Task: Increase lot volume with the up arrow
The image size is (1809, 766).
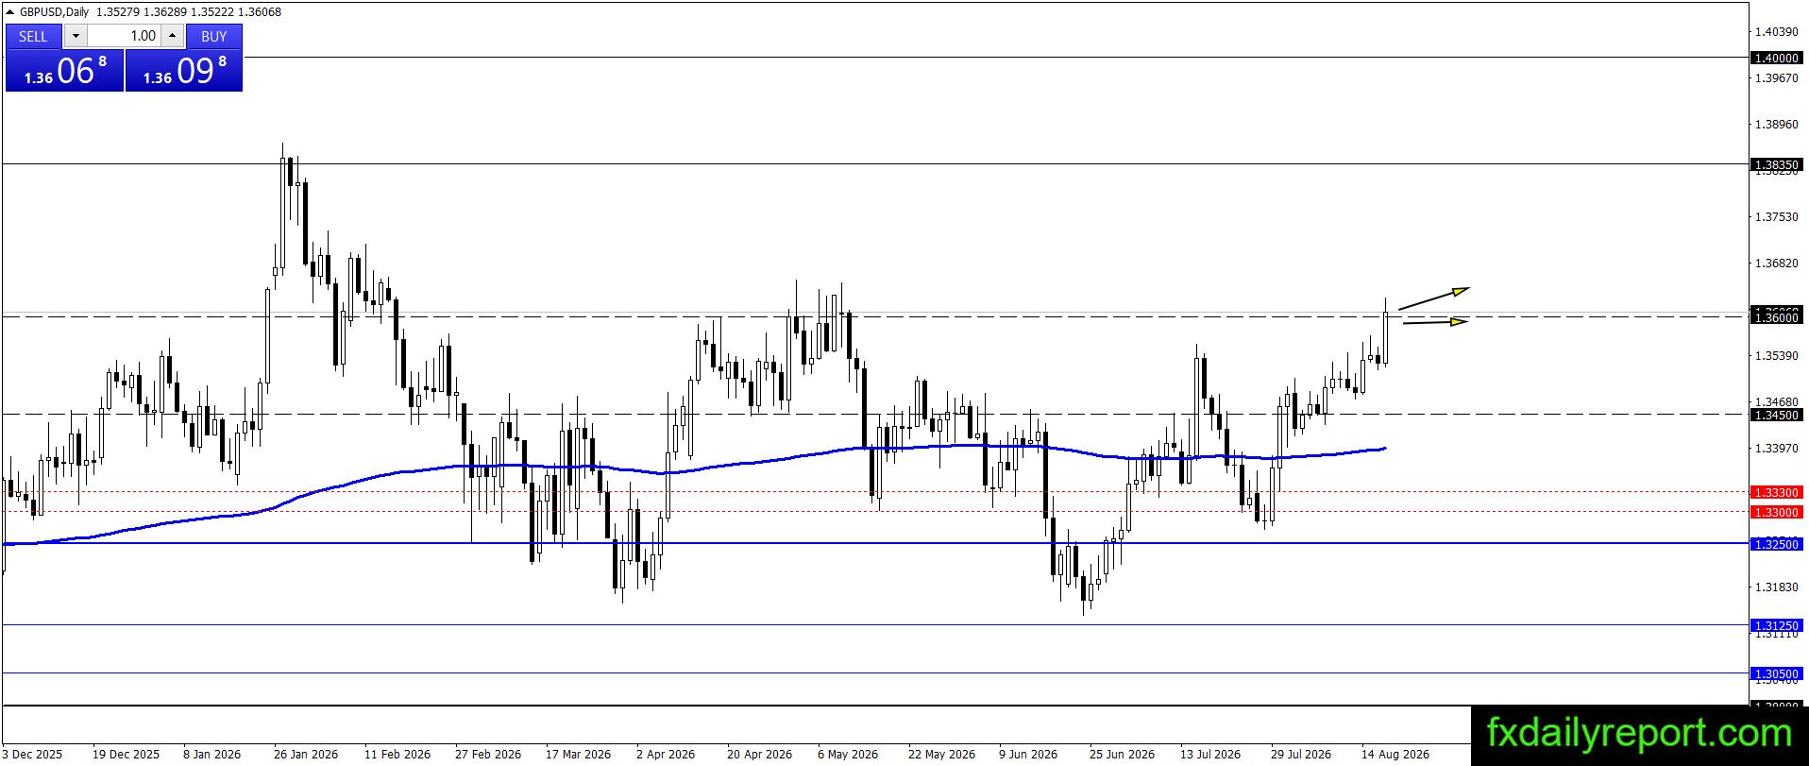Action: pos(172,36)
